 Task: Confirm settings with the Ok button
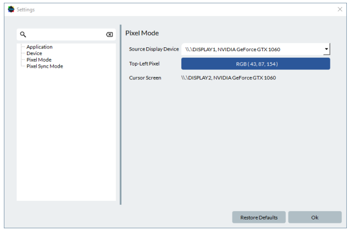[314, 217]
